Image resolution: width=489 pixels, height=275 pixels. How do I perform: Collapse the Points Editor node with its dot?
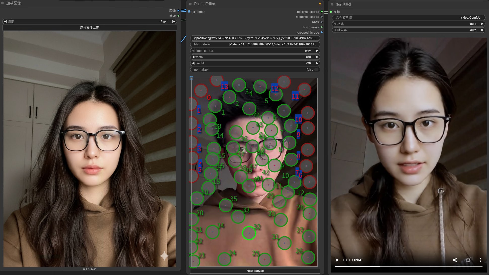pos(190,4)
